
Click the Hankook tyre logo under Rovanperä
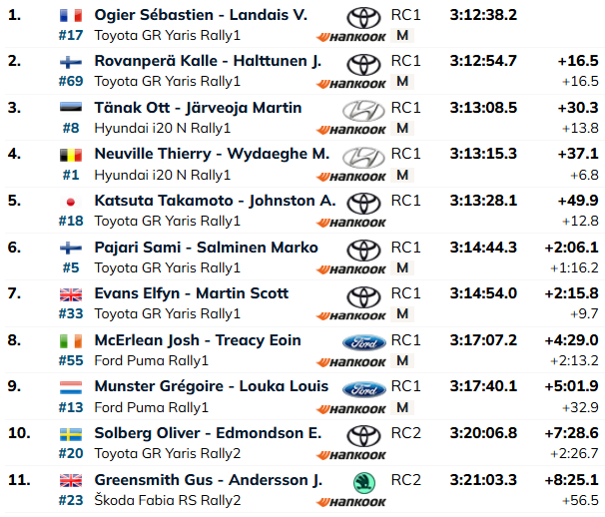(350, 83)
